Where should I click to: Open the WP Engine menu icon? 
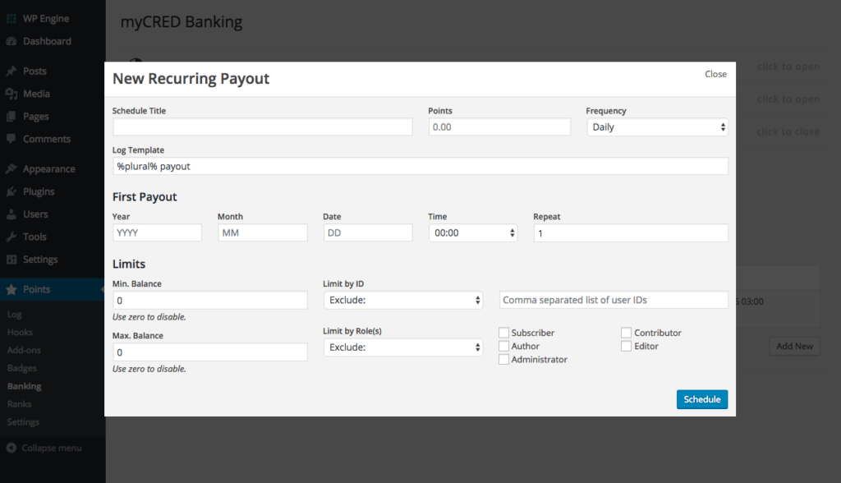pyautogui.click(x=11, y=18)
